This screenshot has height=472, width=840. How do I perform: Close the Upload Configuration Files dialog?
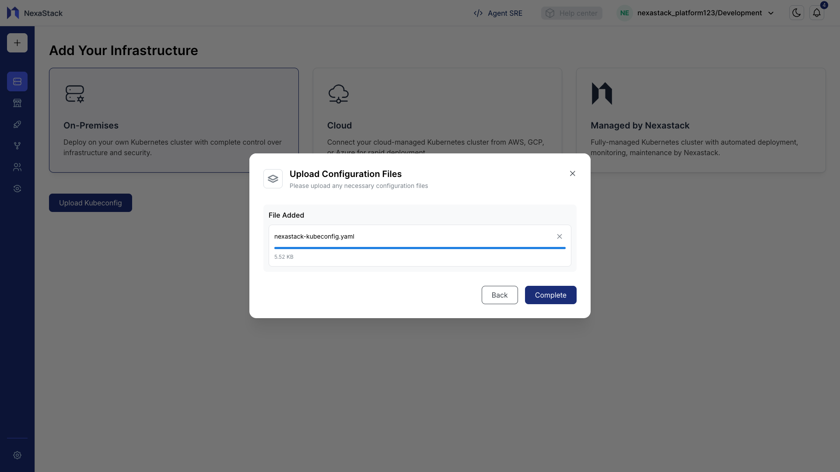(x=573, y=174)
